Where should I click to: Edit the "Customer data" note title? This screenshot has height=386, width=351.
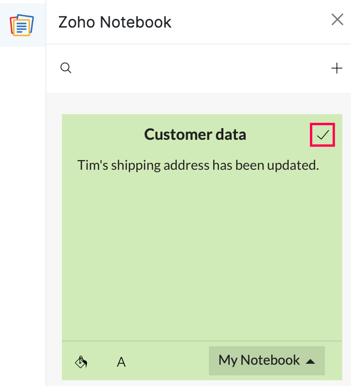[x=195, y=134]
